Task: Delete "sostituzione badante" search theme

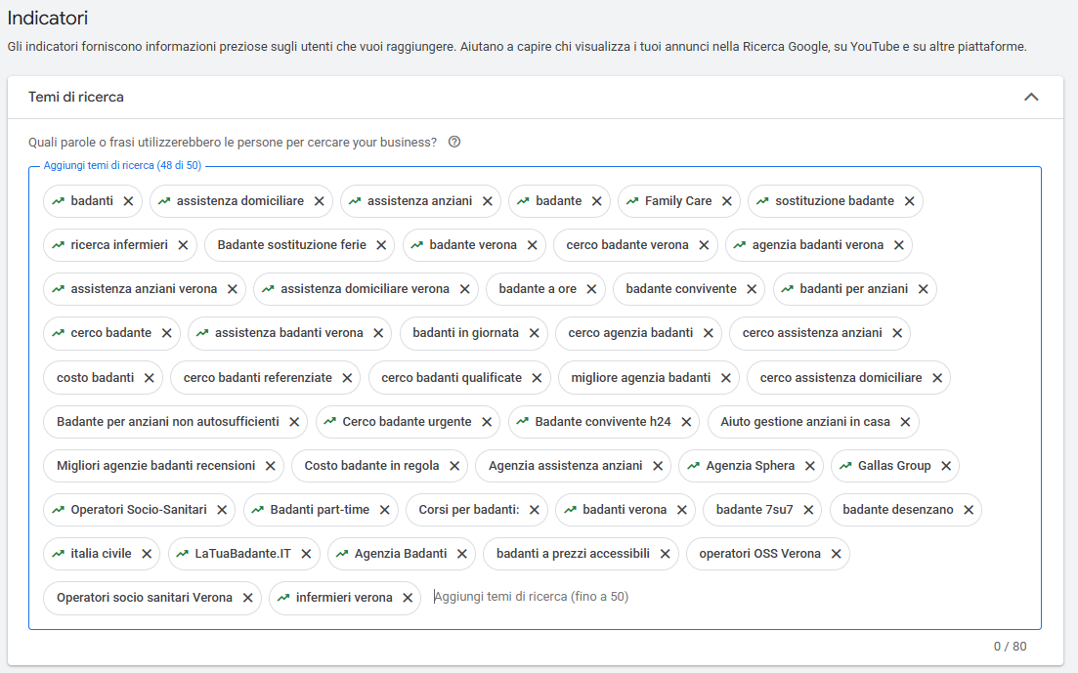Action: click(909, 201)
